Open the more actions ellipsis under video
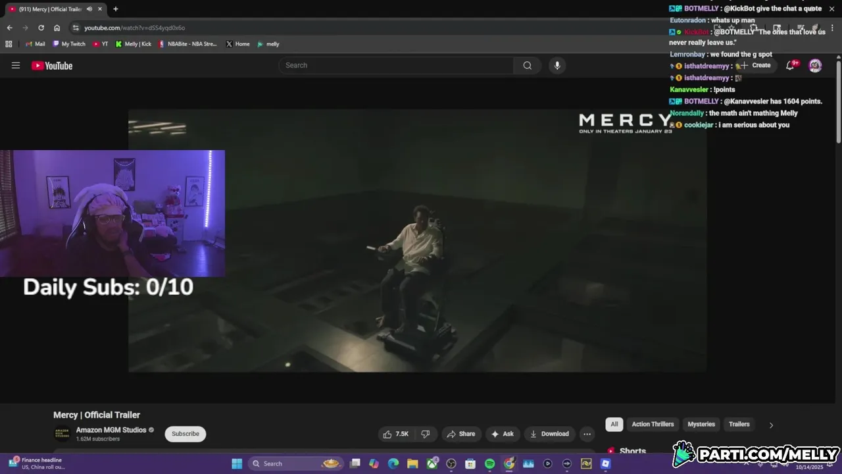The image size is (842, 474). 587,434
